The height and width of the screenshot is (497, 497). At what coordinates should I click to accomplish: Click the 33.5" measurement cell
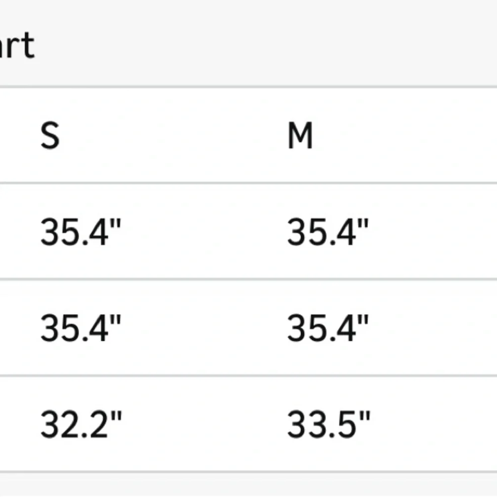(x=329, y=425)
